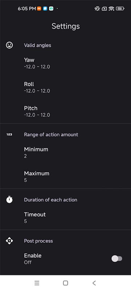Tap the Enable Off preference row
The image size is (131, 290).
[65, 259]
